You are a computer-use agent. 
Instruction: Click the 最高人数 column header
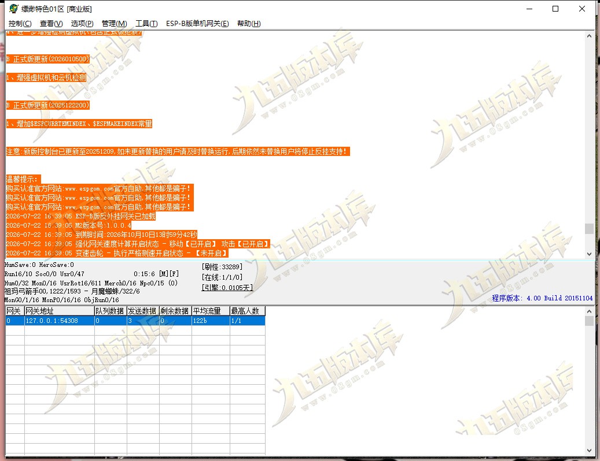tap(248, 311)
